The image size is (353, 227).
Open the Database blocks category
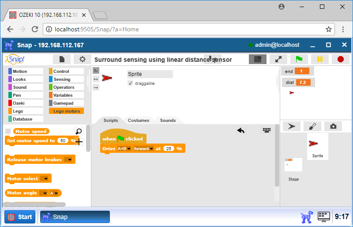coord(26,119)
